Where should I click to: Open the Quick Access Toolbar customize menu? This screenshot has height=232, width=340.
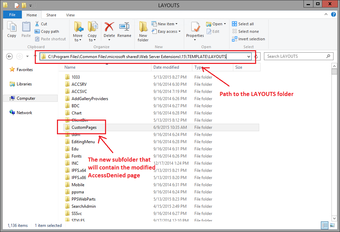[x=31, y=5]
